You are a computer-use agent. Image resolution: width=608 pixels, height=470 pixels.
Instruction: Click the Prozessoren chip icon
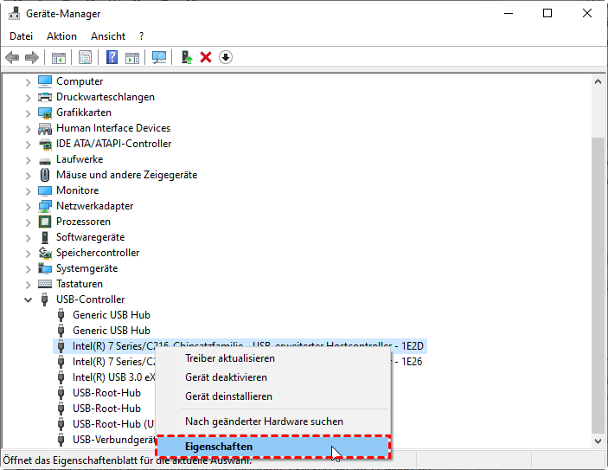[45, 222]
